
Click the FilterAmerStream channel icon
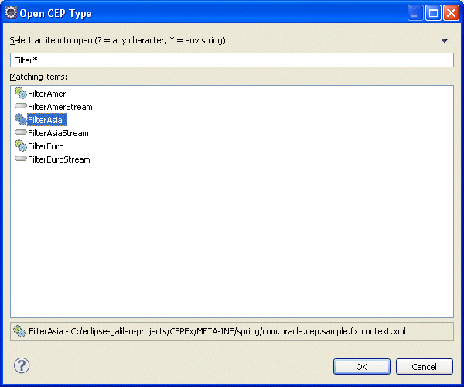(x=21, y=106)
